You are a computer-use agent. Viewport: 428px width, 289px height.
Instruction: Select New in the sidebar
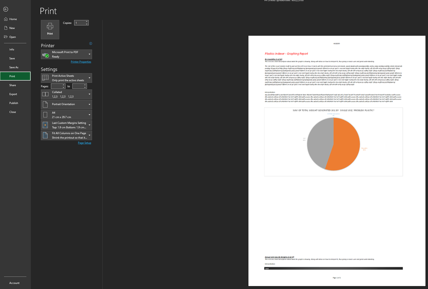[x=12, y=28]
